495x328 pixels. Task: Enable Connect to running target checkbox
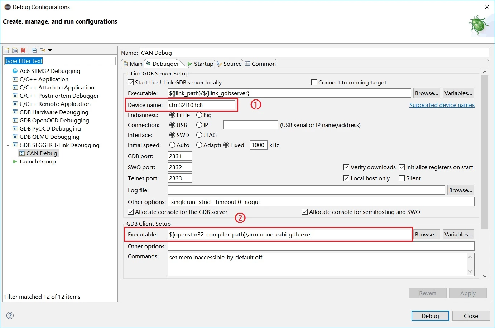click(x=314, y=82)
